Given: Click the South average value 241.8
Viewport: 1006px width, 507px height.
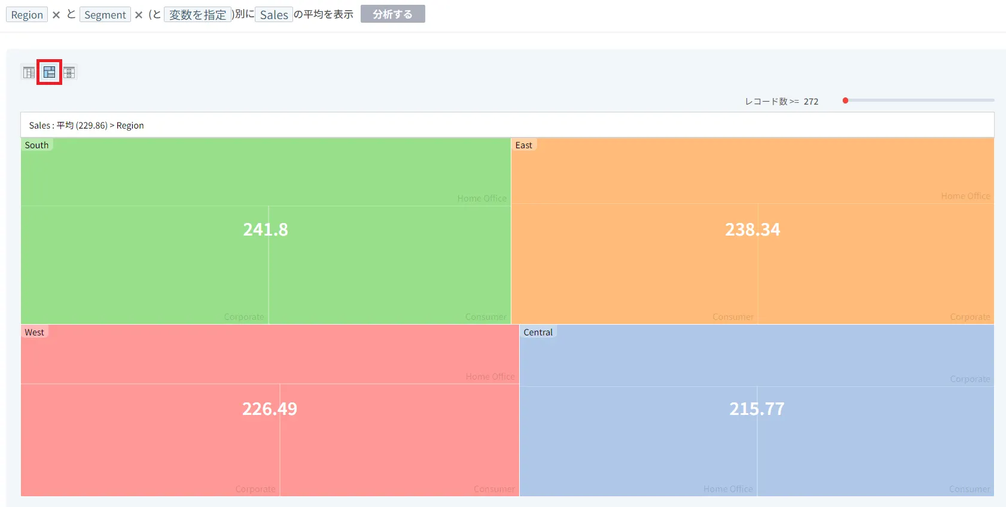Looking at the screenshot, I should pyautogui.click(x=266, y=230).
